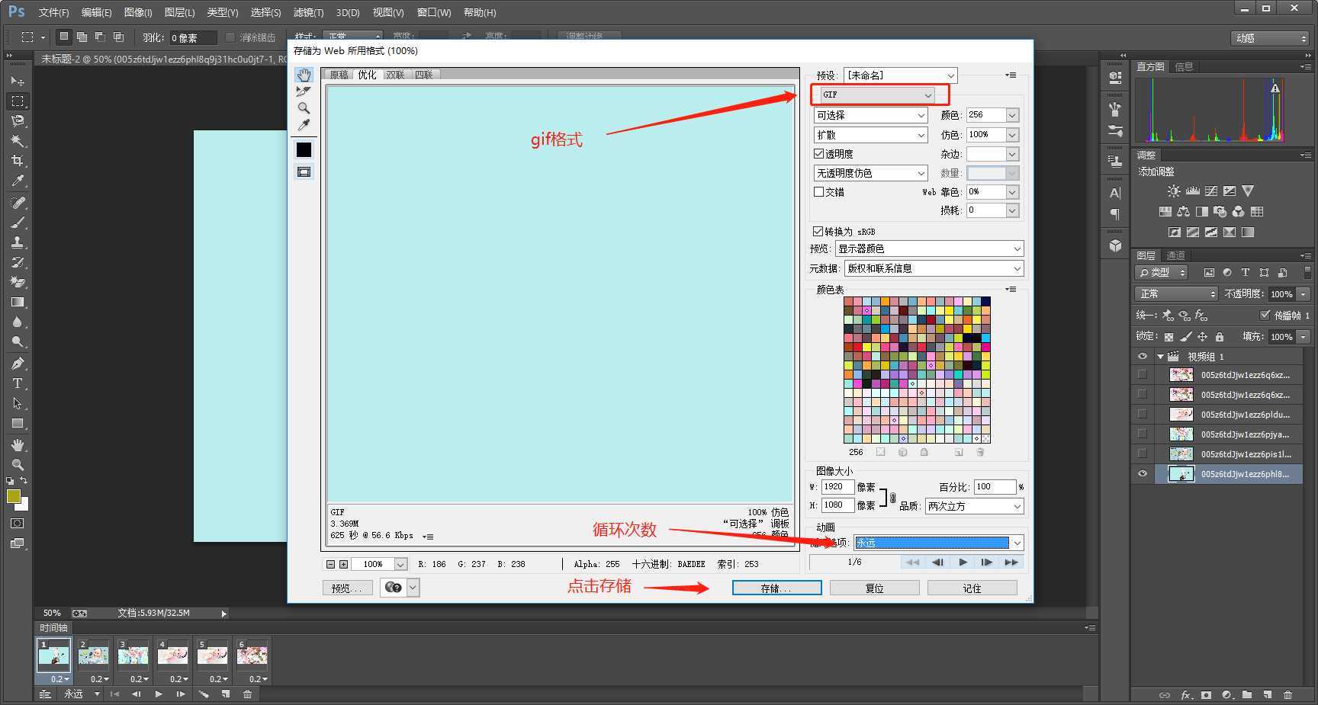Screen dimensions: 1318x705
Task: Select timeline frame 3 thumbnail
Action: click(x=133, y=655)
